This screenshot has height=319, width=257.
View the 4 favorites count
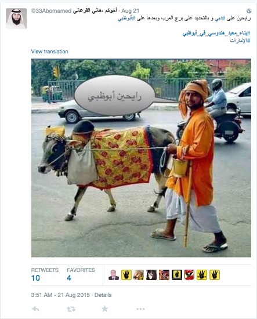point(81,274)
